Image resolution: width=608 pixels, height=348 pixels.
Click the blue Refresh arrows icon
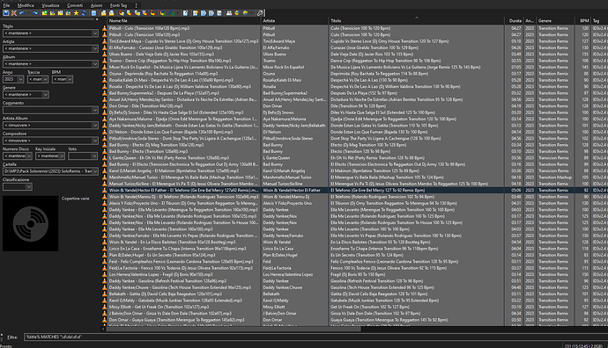[x=84, y=13]
